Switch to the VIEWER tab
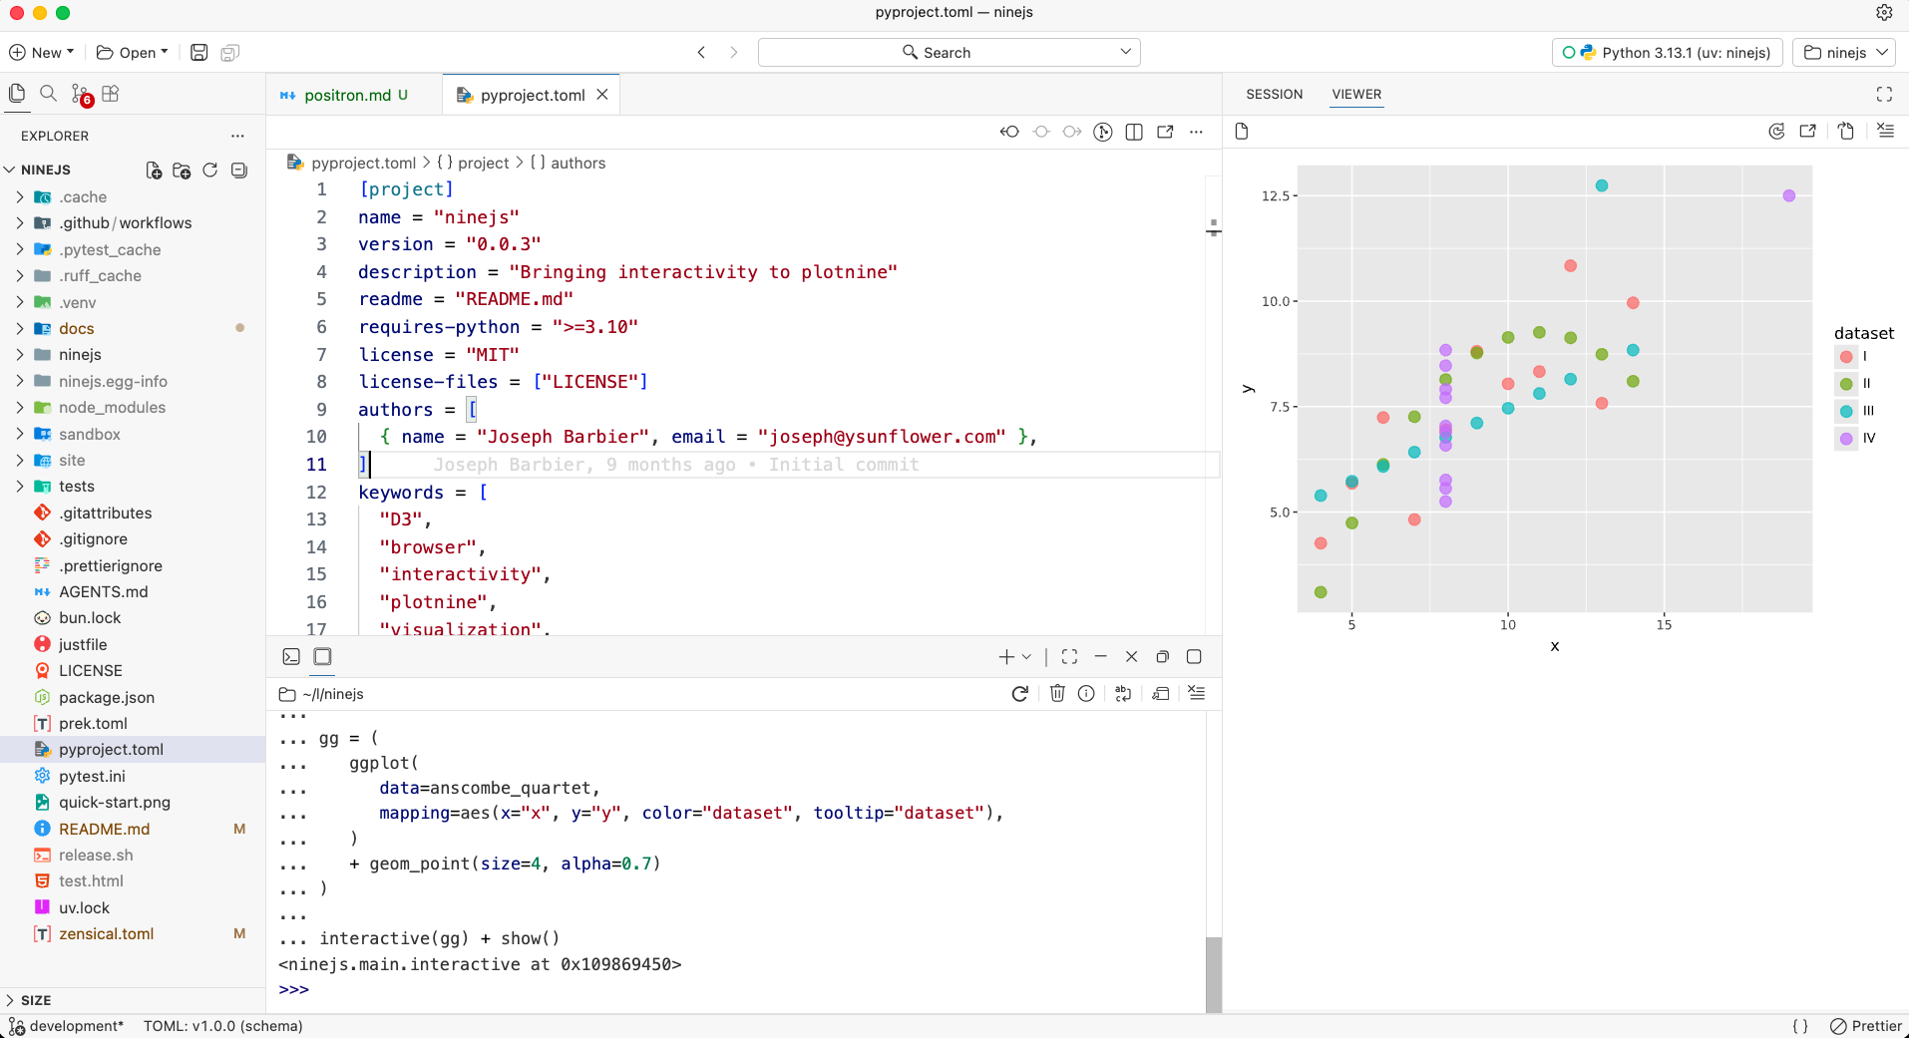This screenshot has width=1909, height=1038. click(x=1356, y=95)
